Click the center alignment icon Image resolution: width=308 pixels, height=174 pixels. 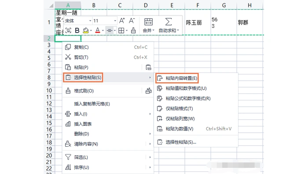click(x=109, y=30)
